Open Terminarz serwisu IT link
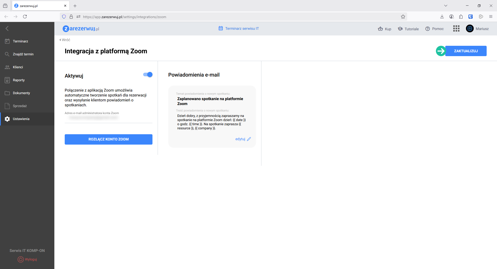The width and height of the screenshot is (497, 269). pos(238,28)
